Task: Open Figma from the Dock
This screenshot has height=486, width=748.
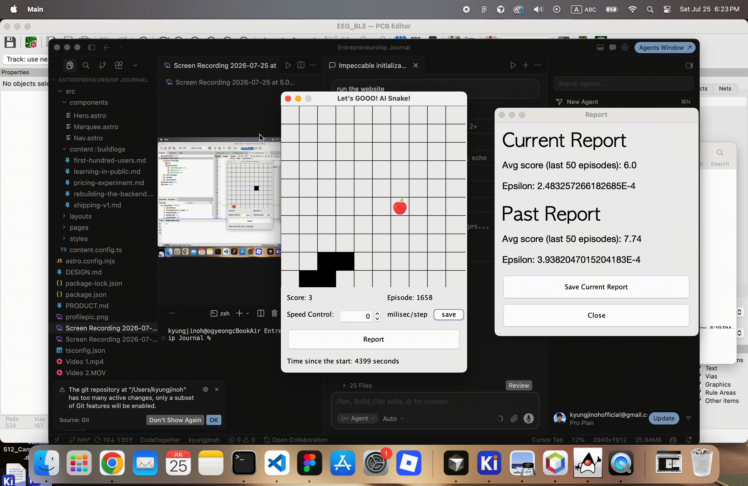Action: (x=310, y=463)
